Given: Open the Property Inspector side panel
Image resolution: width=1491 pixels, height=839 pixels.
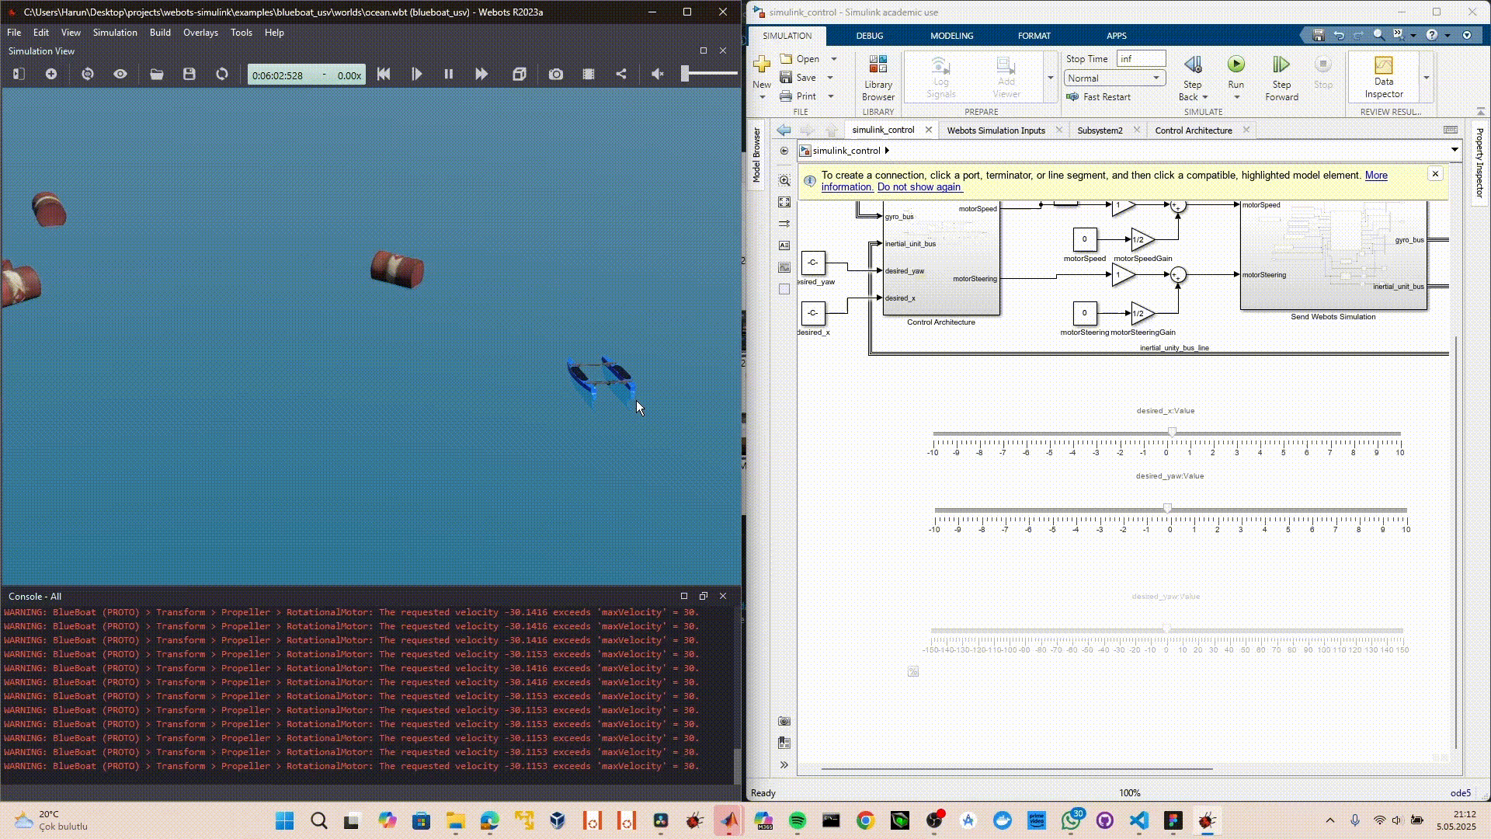Looking at the screenshot, I should 1479,163.
